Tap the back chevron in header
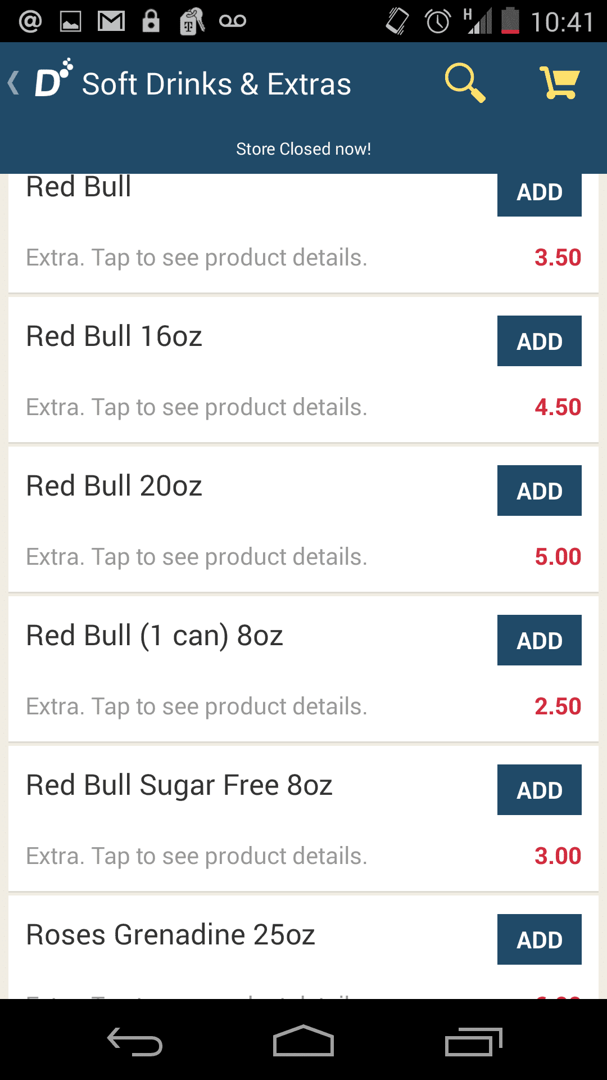Viewport: 607px width, 1080px height. [x=13, y=83]
